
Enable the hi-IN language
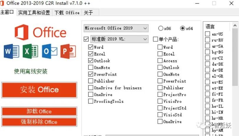pos(208,112)
